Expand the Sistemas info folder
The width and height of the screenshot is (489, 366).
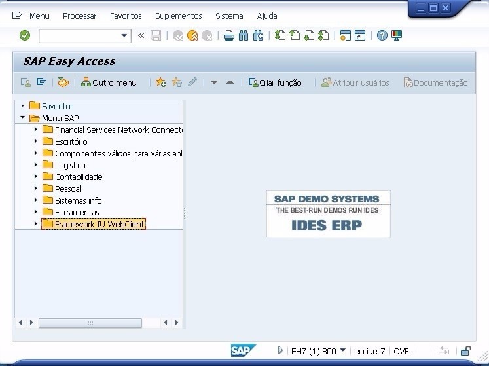coord(35,200)
